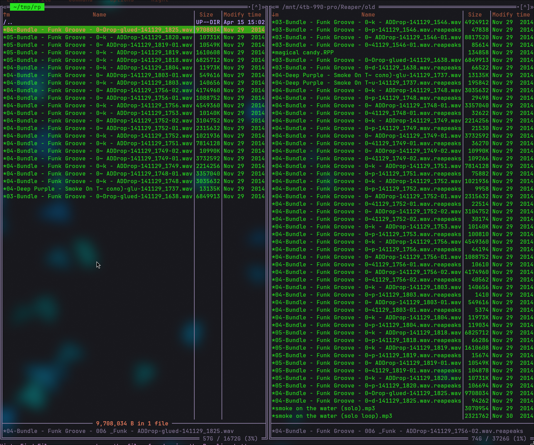Open left panel history list [^] button
This screenshot has width=534, height=445.
click(x=256, y=7)
